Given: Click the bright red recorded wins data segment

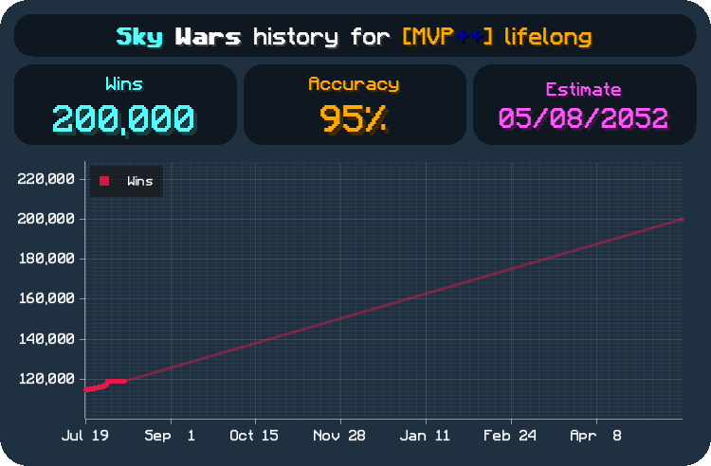Looking at the screenshot, I should [105, 385].
